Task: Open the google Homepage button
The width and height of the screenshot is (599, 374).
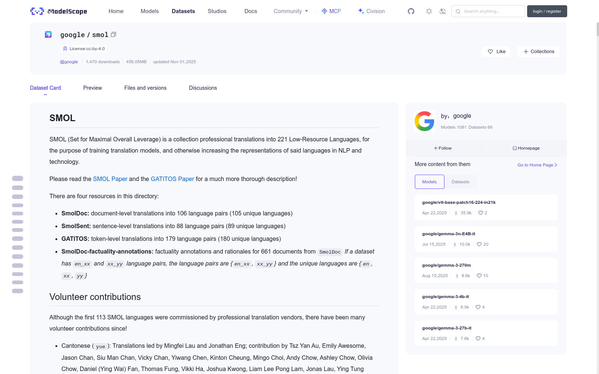Action: [526, 148]
